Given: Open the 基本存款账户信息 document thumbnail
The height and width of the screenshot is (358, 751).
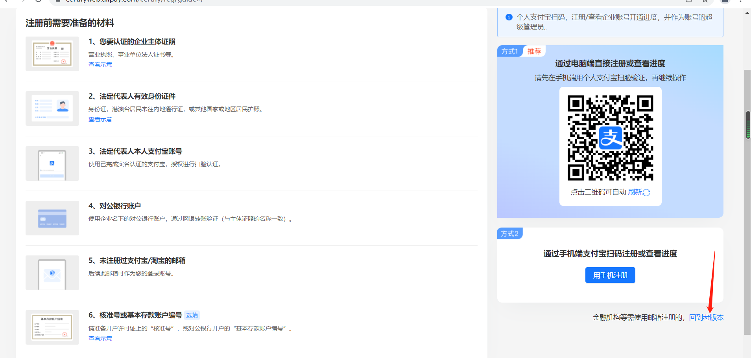Looking at the screenshot, I should [52, 327].
